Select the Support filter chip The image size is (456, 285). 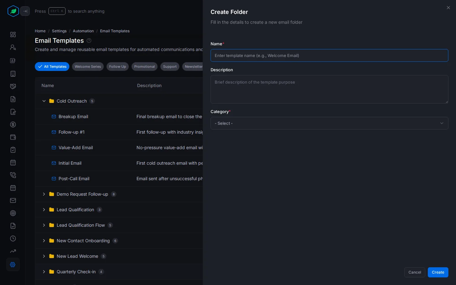[170, 66]
